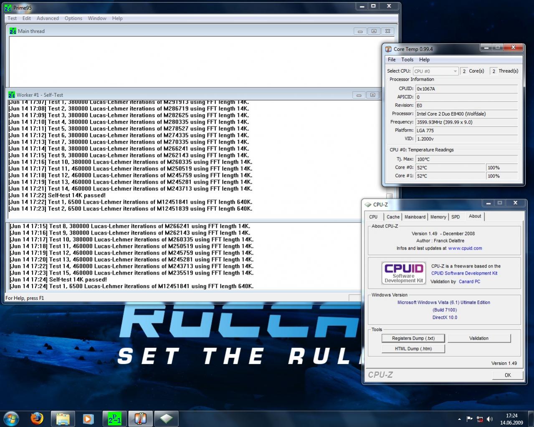The image size is (534, 427).
Task: Click CPU-Z title bar icon
Action: (x=368, y=205)
